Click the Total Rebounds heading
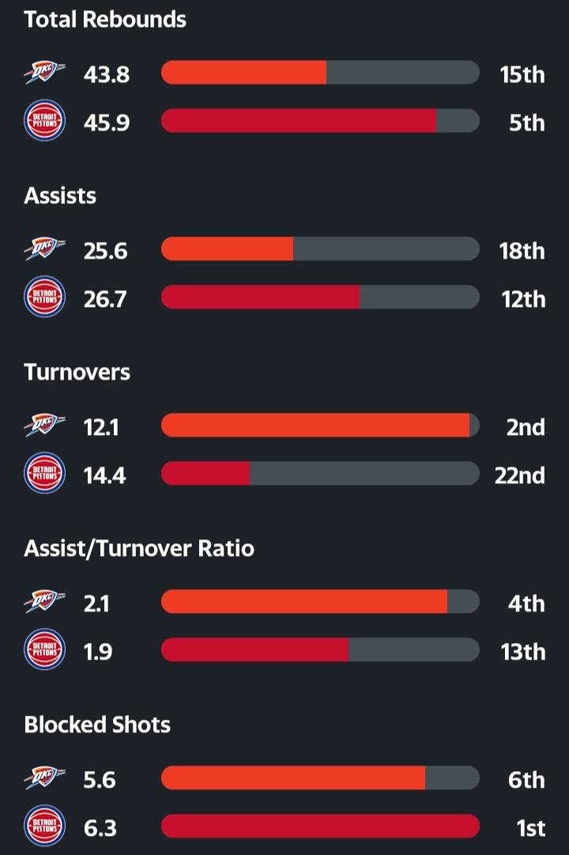Screen dimensions: 569x855 tap(105, 20)
